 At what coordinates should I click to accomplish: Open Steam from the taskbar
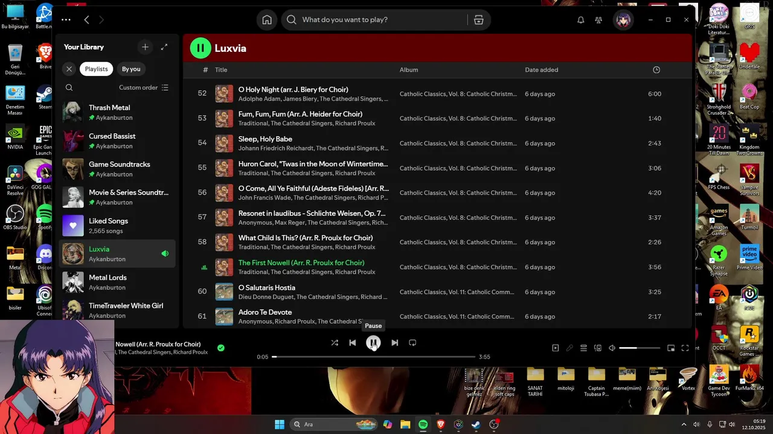point(476,424)
